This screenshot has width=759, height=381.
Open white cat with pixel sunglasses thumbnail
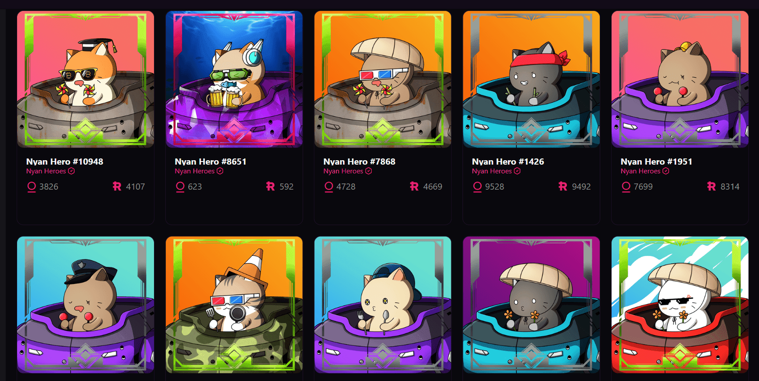tap(680, 305)
